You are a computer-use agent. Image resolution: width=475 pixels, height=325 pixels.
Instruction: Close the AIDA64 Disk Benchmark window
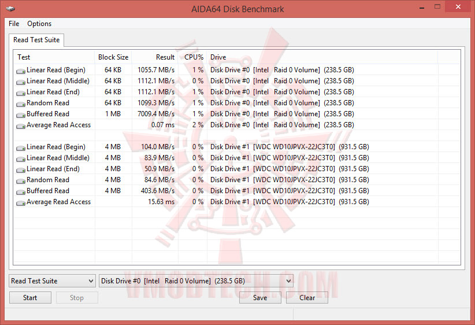(x=458, y=7)
